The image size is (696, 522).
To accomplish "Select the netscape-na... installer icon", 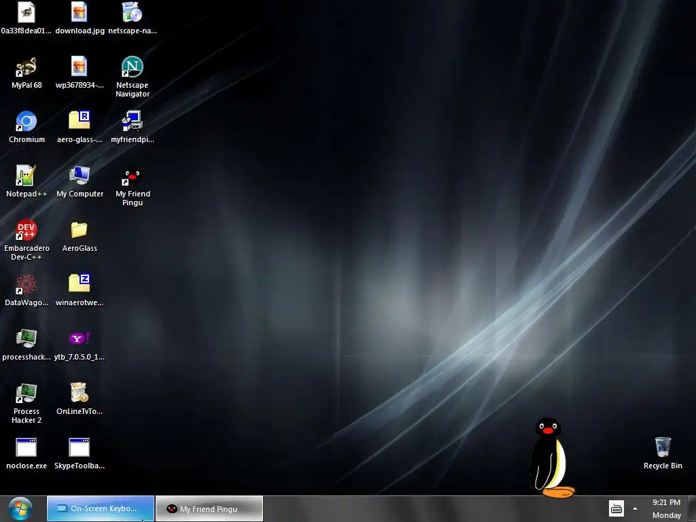I will 133,12.
